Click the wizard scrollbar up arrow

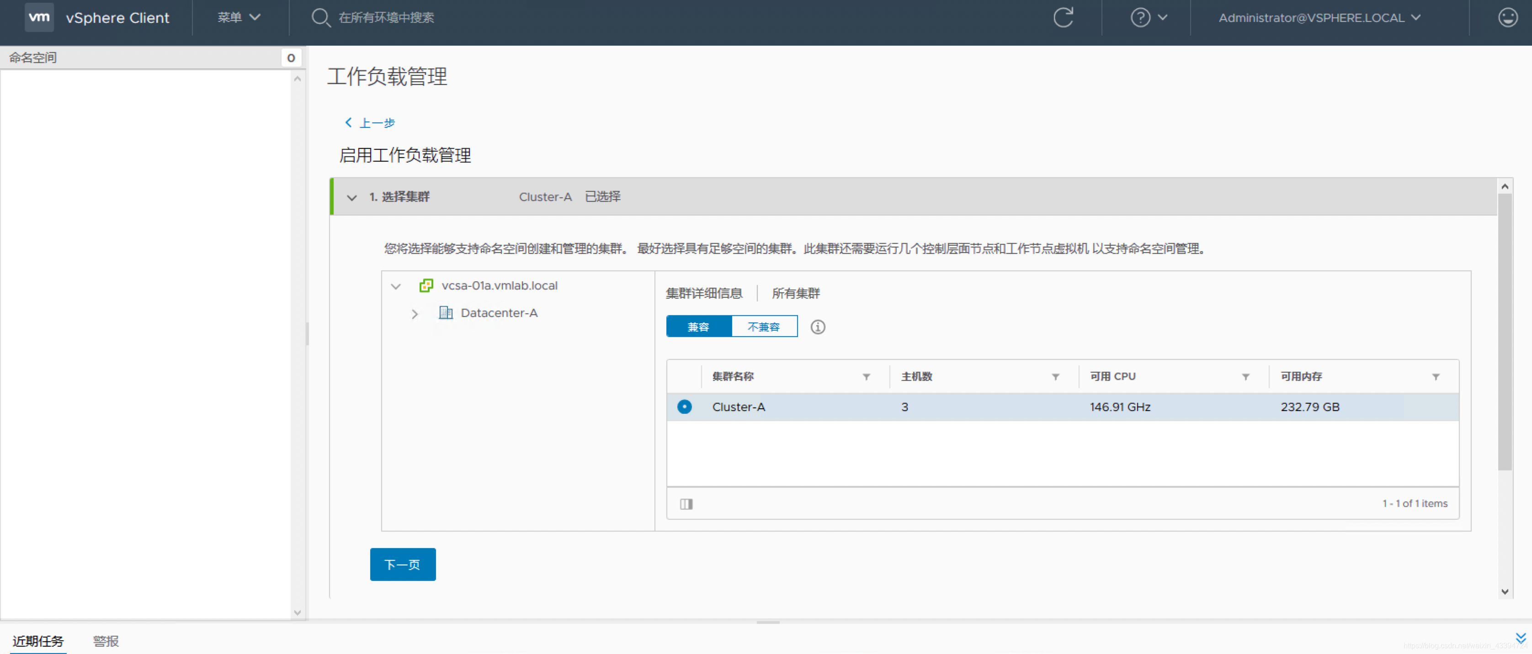point(1505,187)
